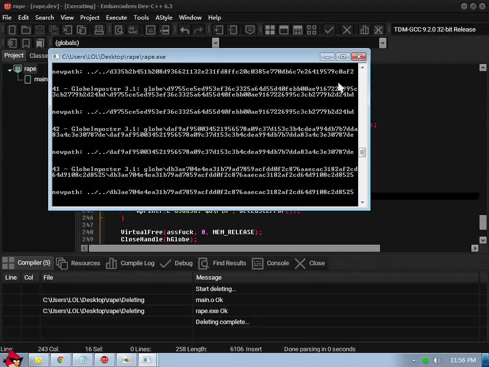Click the Go to function icon
Screen dimensions: 489x367
[150, 30]
